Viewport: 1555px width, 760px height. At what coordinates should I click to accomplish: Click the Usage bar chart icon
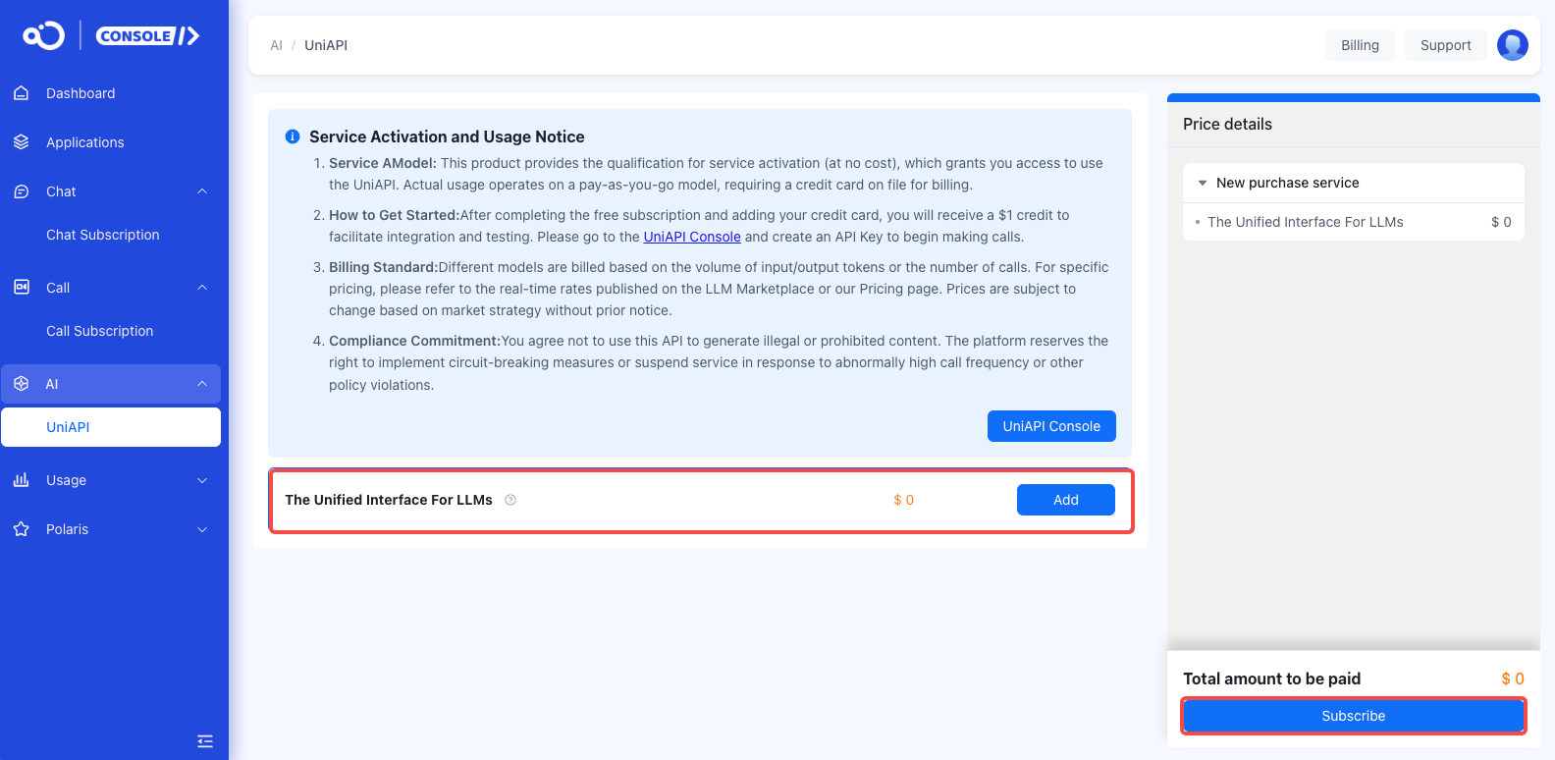[x=21, y=480]
